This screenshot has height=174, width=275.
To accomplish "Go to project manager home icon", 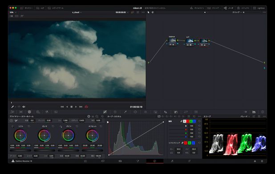I will 255,161.
